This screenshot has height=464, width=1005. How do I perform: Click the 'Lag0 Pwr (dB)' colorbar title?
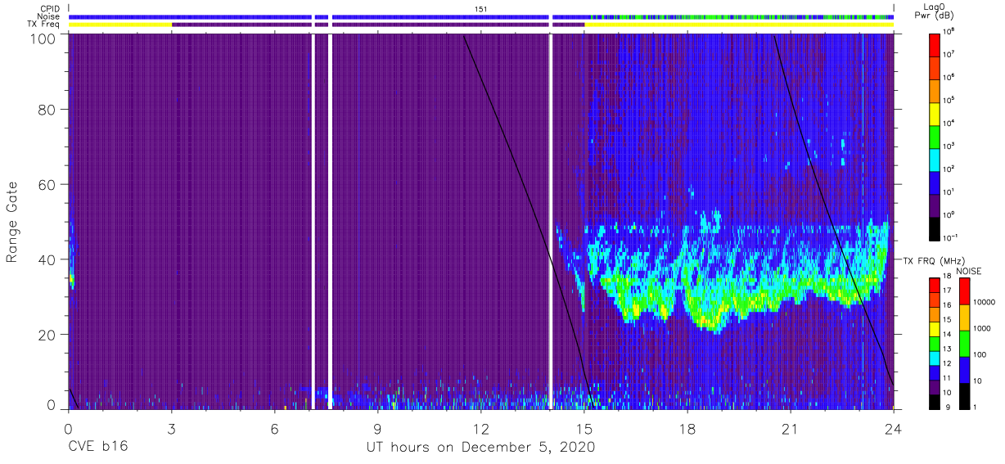[935, 11]
